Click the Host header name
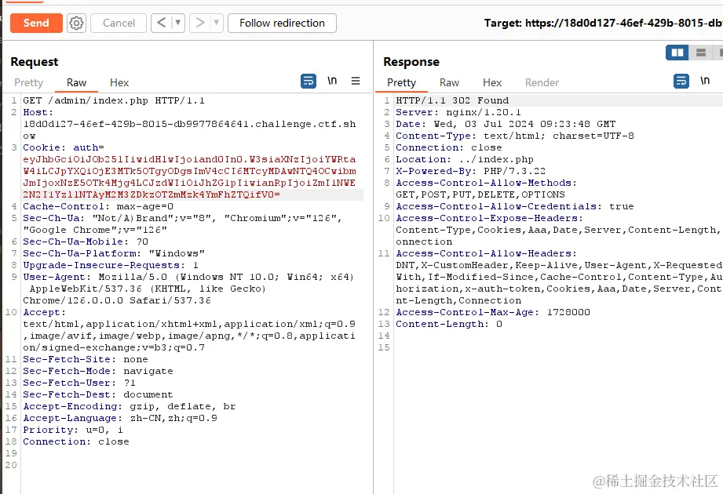723x494 pixels. (38, 112)
